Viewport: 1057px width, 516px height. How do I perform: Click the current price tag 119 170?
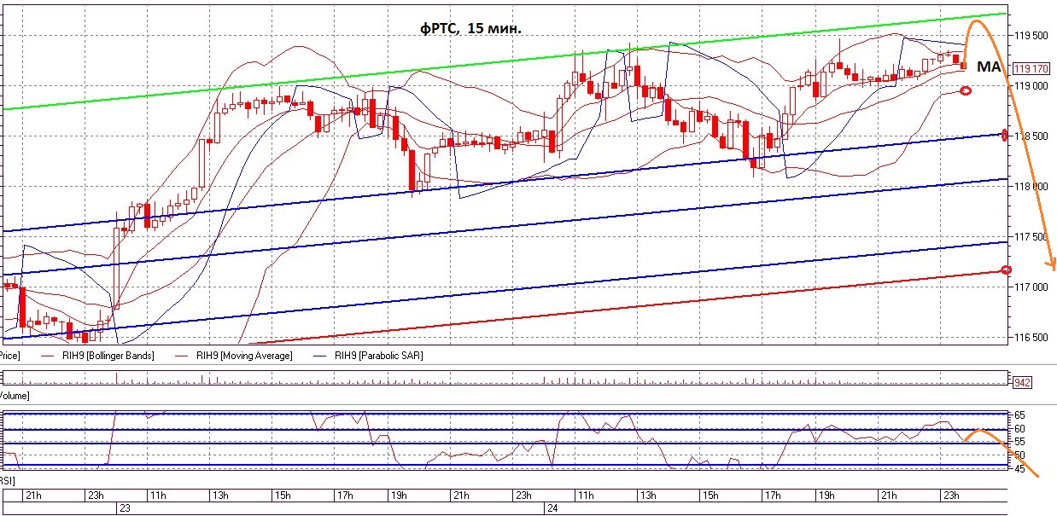(x=1031, y=69)
